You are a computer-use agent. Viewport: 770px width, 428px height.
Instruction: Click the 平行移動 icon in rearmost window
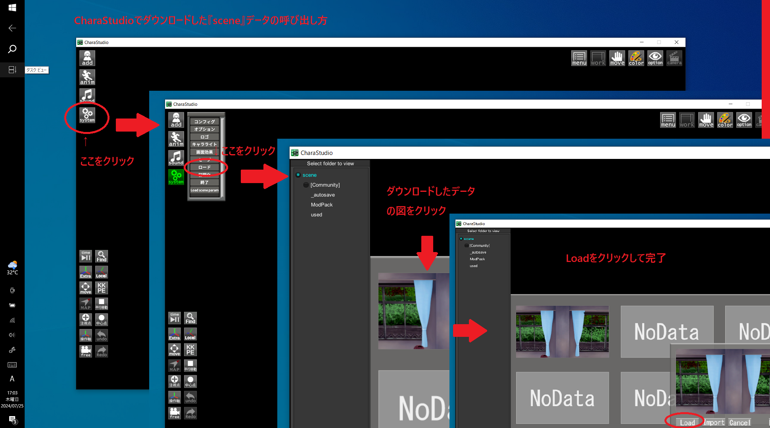[102, 304]
